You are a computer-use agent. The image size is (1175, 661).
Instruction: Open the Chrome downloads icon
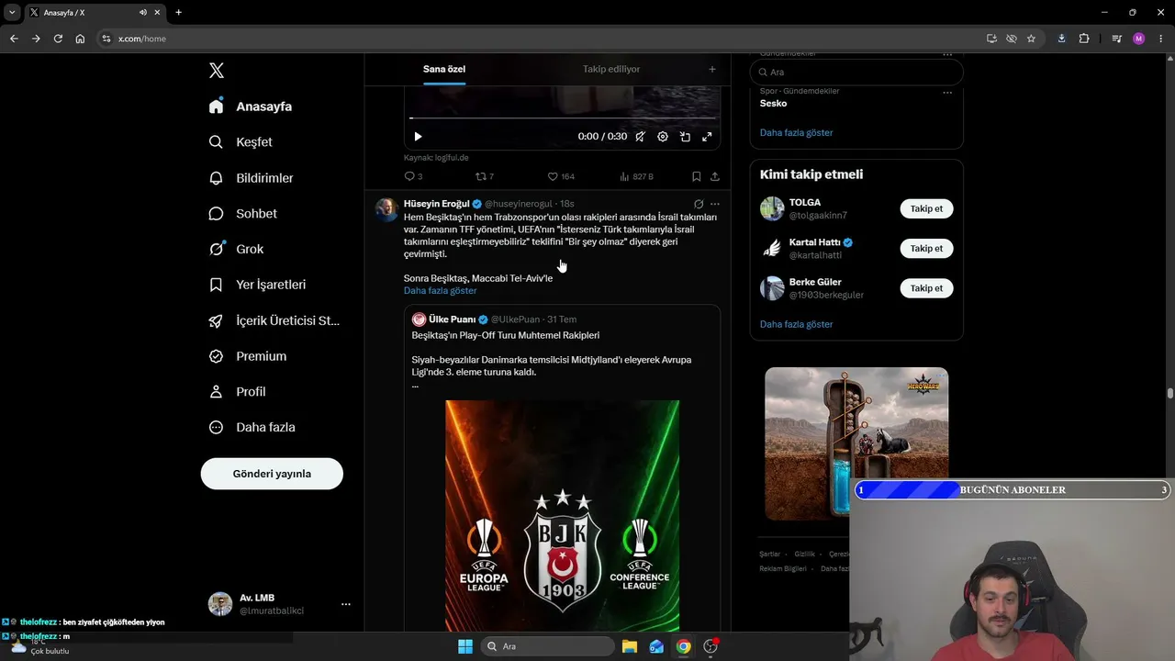point(1062,39)
